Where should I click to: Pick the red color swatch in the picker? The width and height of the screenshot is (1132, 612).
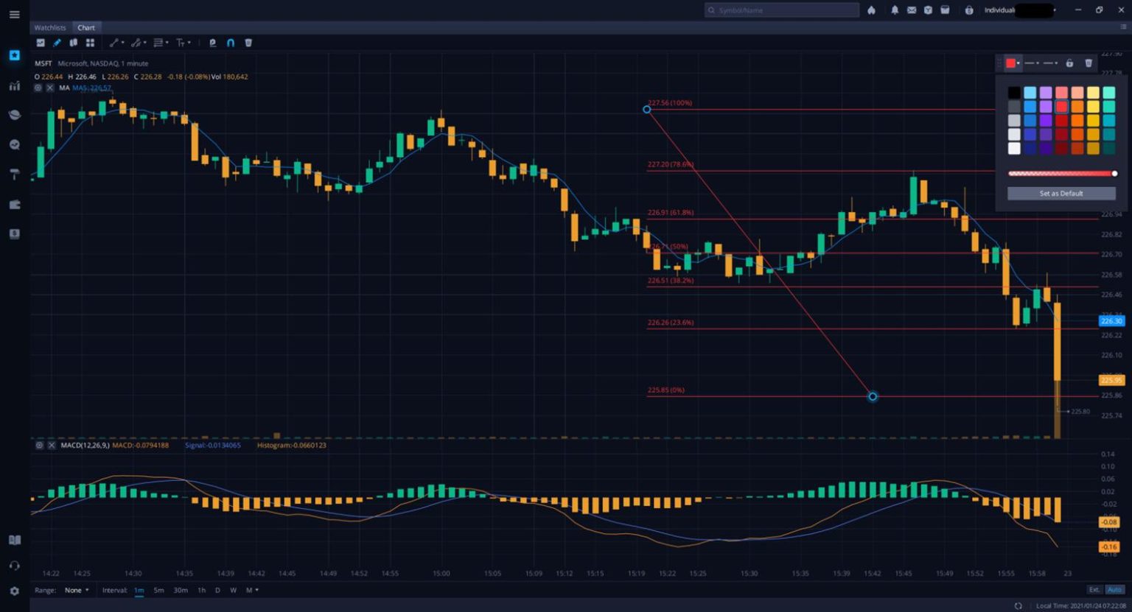click(1061, 105)
